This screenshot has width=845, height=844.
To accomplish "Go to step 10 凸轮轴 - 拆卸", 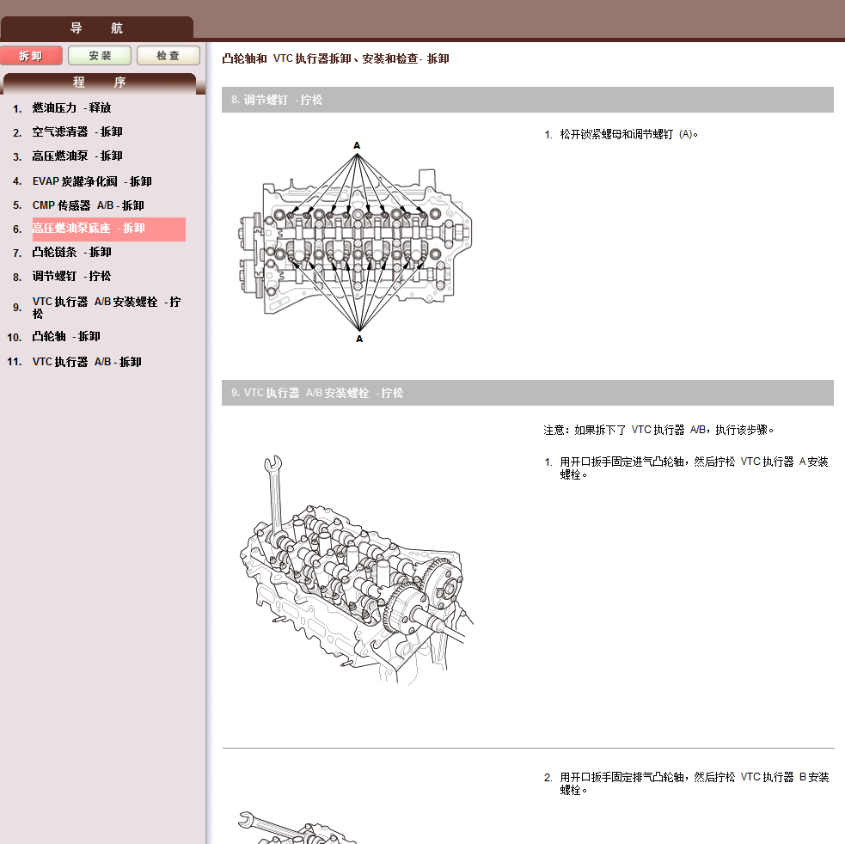I will [65, 337].
